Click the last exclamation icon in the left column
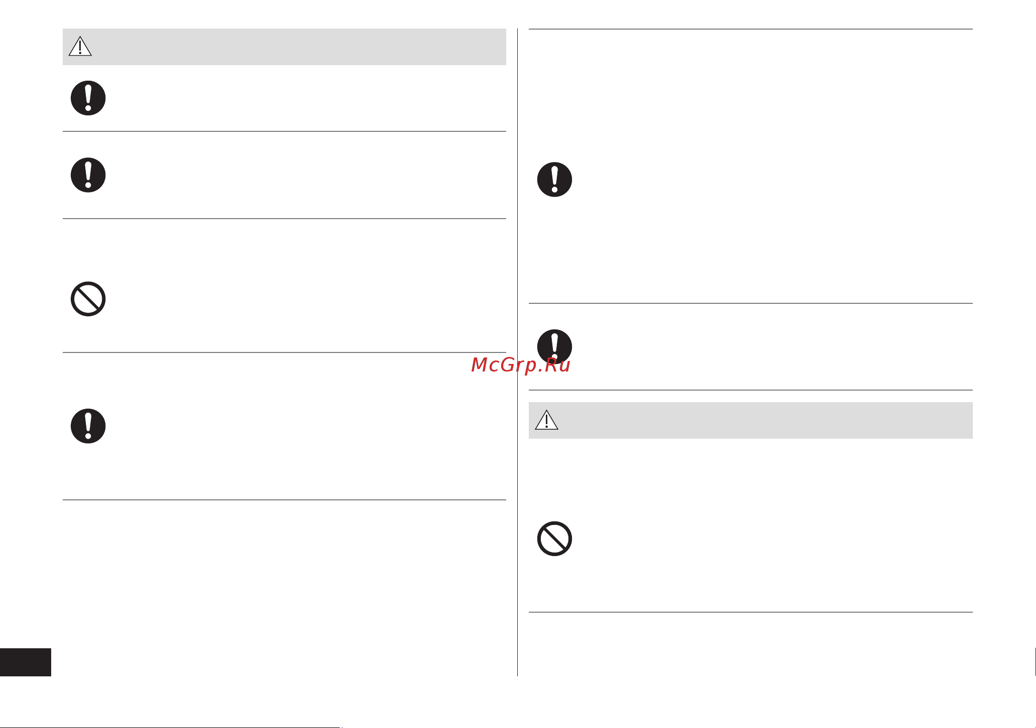The width and height of the screenshot is (1036, 728). click(88, 426)
